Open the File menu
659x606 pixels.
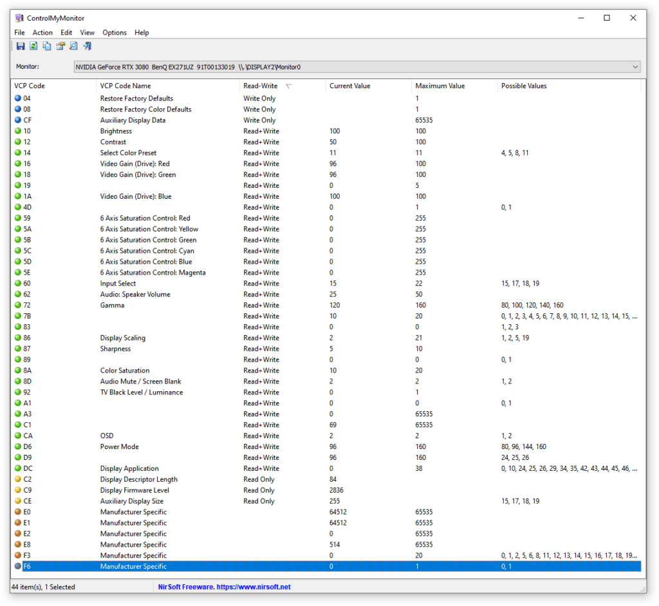pos(19,32)
